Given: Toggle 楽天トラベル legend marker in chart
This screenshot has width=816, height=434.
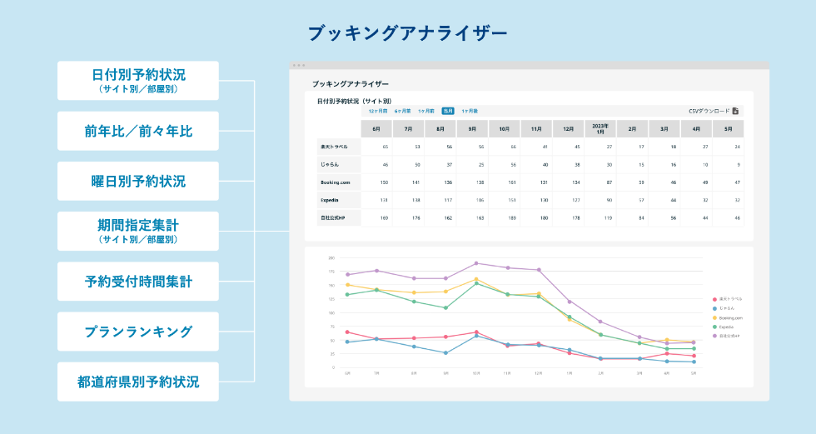Looking at the screenshot, I should pyautogui.click(x=714, y=299).
